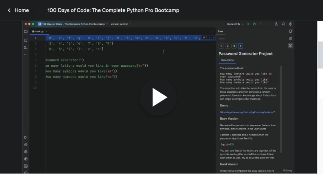Click the project badge icon numbered 18
The width and height of the screenshot is (323, 174).
coord(40,24)
